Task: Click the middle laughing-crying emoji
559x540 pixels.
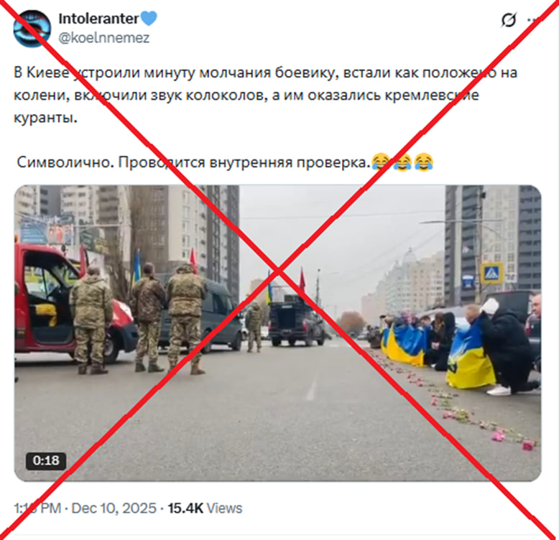Action: (x=402, y=162)
